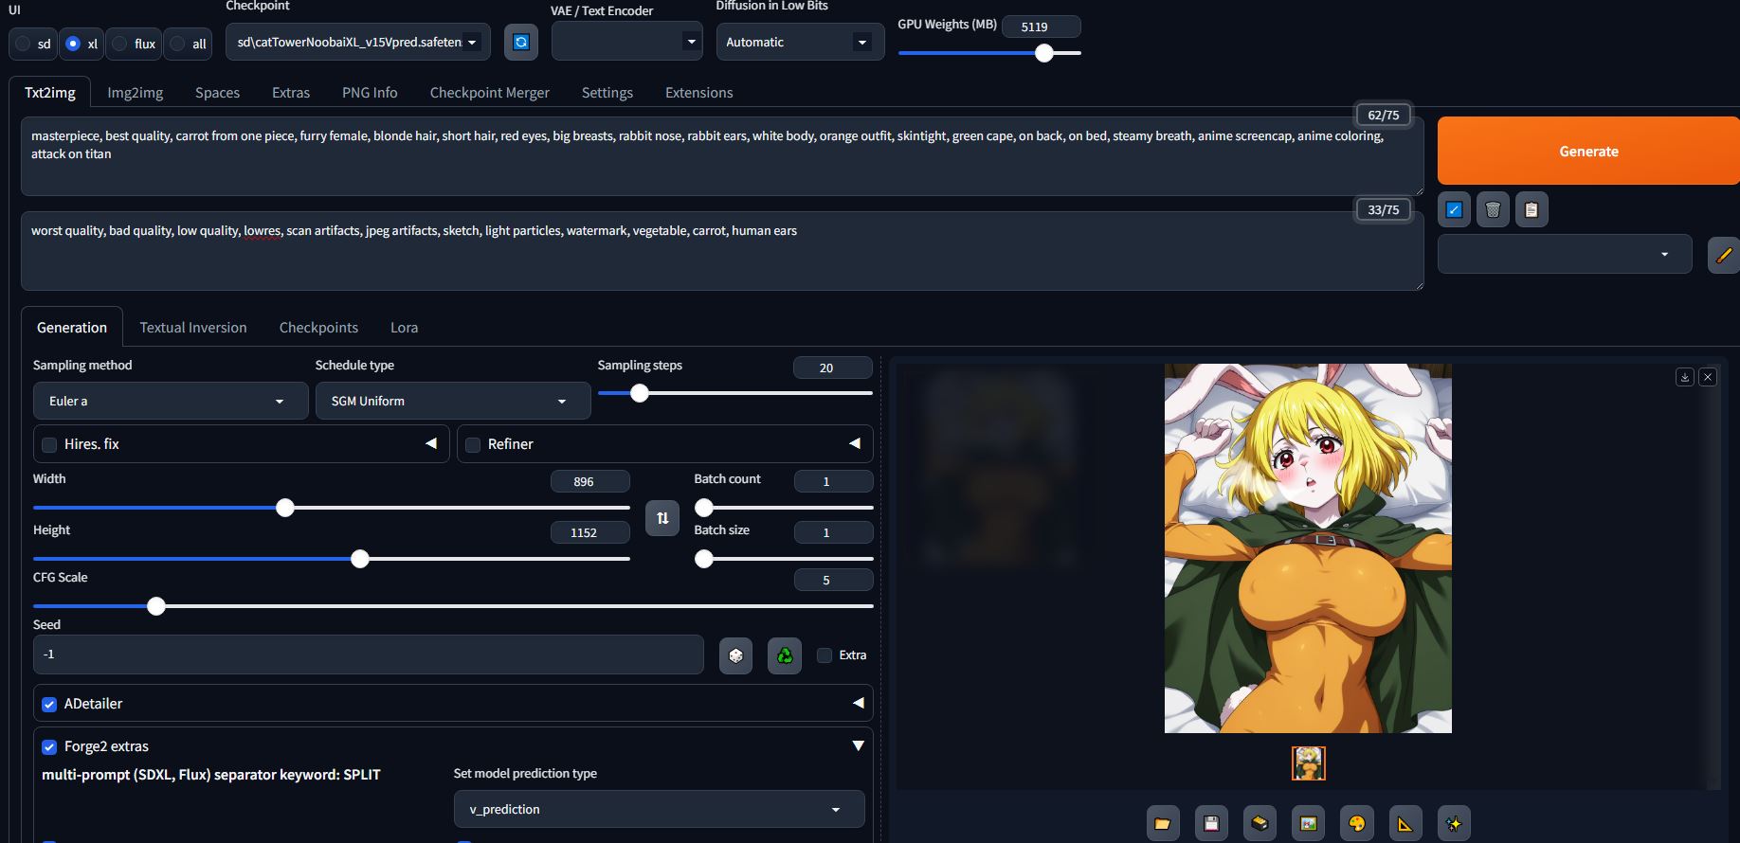Screen dimensions: 1740x843
Task: Send image to inpaint tab
Action: point(1356,823)
